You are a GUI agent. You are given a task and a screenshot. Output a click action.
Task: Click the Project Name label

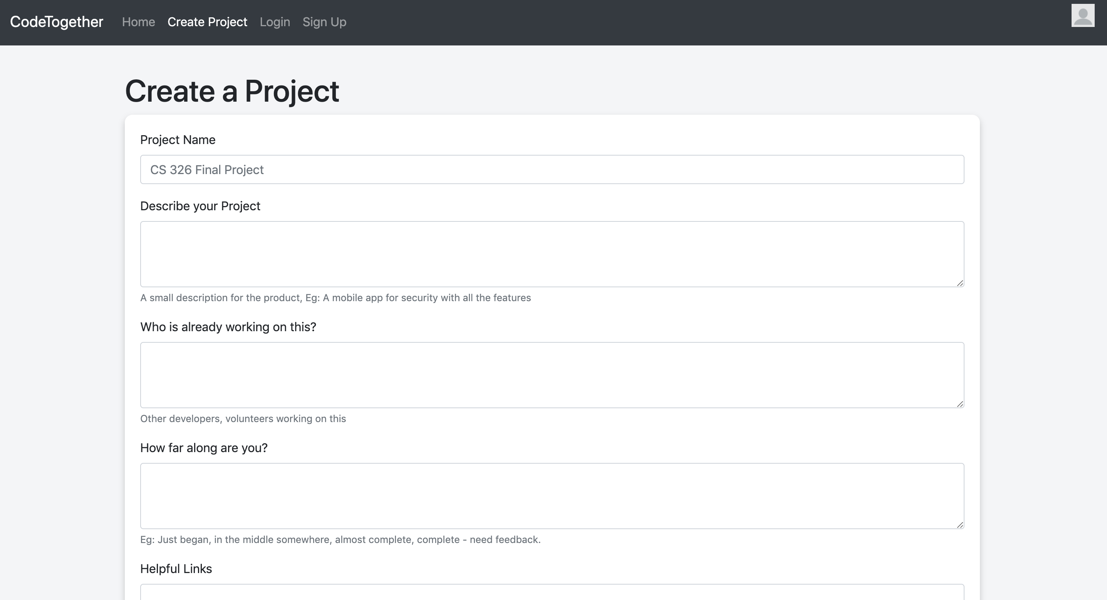pos(178,140)
